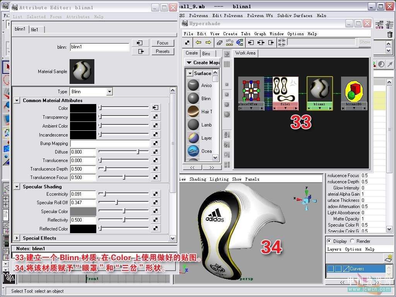The height and width of the screenshot is (297, 396).
Task: Select the Anisotropic material sphere icon
Action: point(193,85)
